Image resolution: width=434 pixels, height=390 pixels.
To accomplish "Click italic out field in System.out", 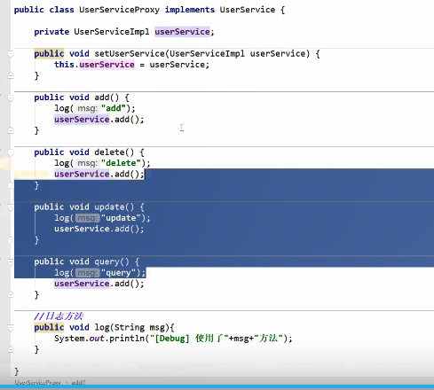I will [x=97, y=339].
